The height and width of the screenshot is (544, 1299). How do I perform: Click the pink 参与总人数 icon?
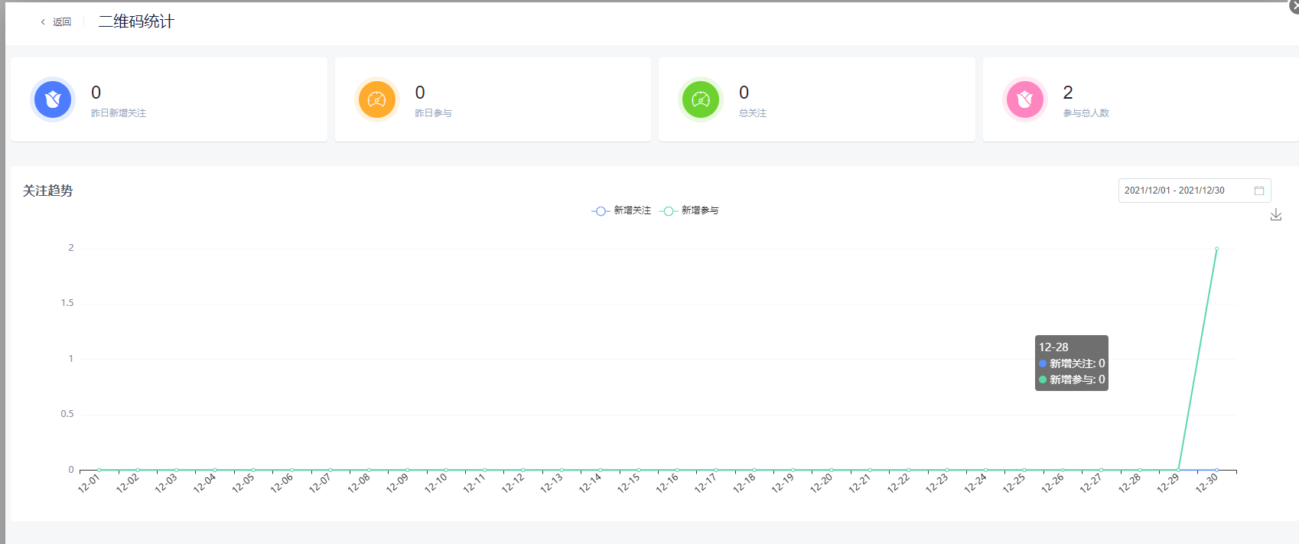1024,99
